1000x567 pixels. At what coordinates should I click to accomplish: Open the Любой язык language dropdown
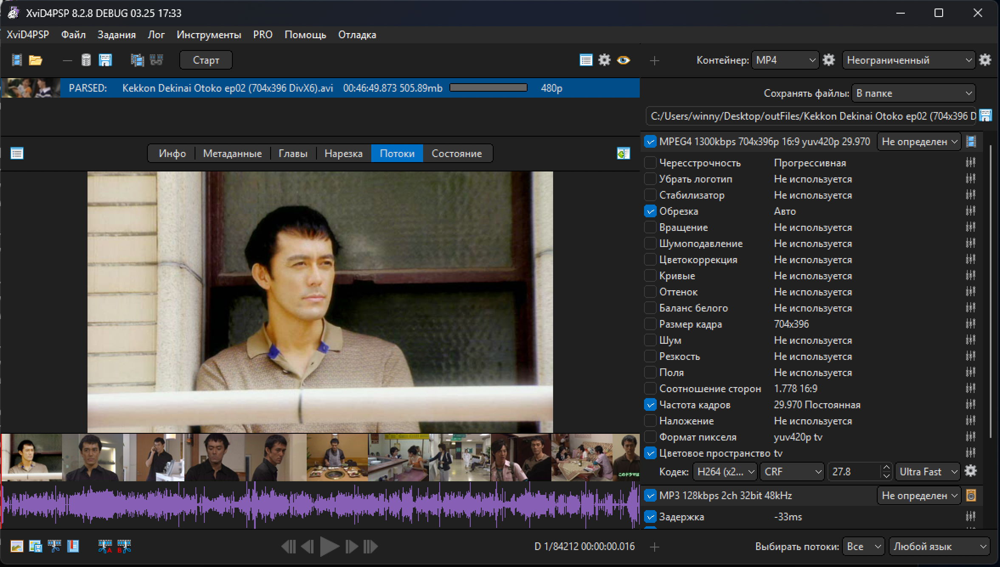[x=939, y=546]
